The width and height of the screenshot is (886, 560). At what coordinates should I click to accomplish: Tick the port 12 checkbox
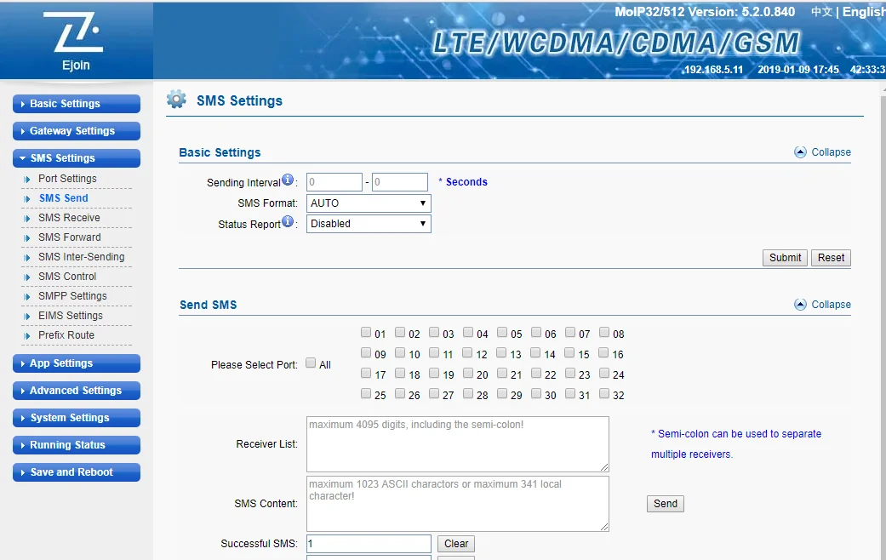(x=467, y=352)
